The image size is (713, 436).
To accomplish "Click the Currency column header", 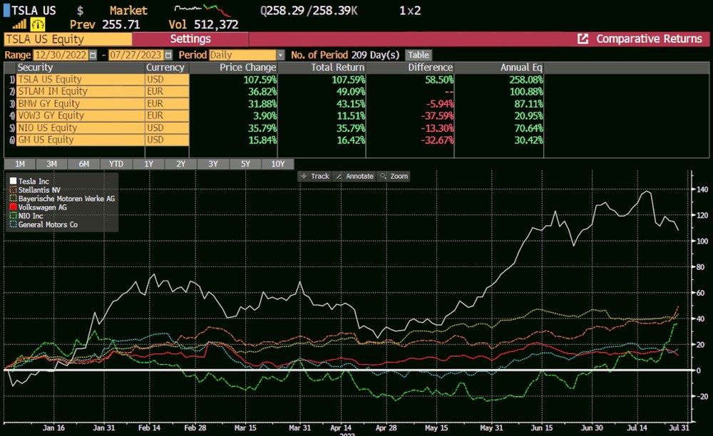I will pyautogui.click(x=165, y=67).
